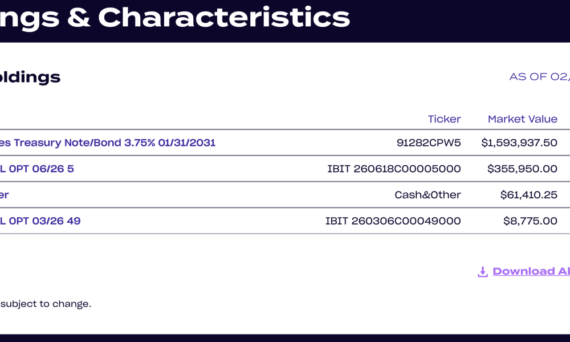Open the Download All link

point(531,271)
